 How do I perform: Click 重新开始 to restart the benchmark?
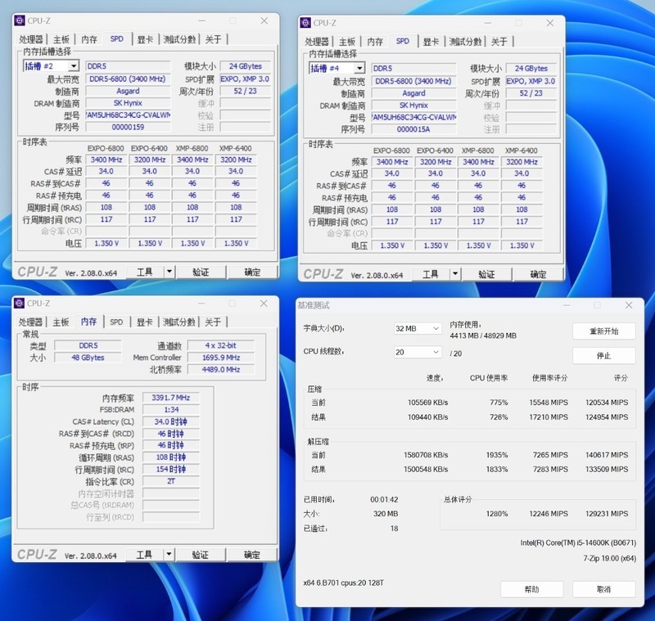[603, 331]
